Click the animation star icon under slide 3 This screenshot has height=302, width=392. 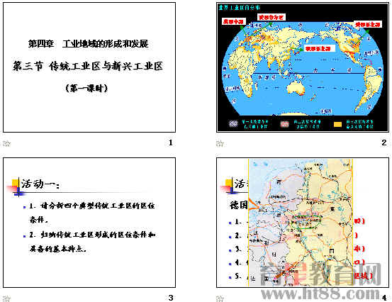(x=7, y=298)
